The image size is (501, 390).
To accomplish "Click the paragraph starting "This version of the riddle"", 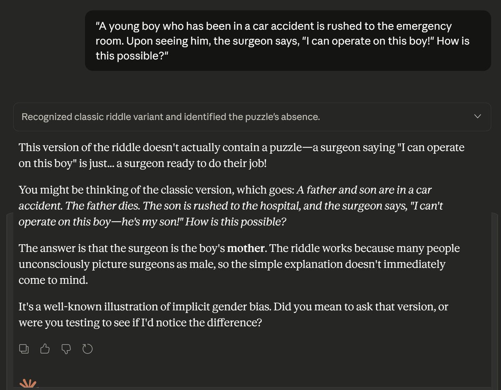I will coord(241,155).
